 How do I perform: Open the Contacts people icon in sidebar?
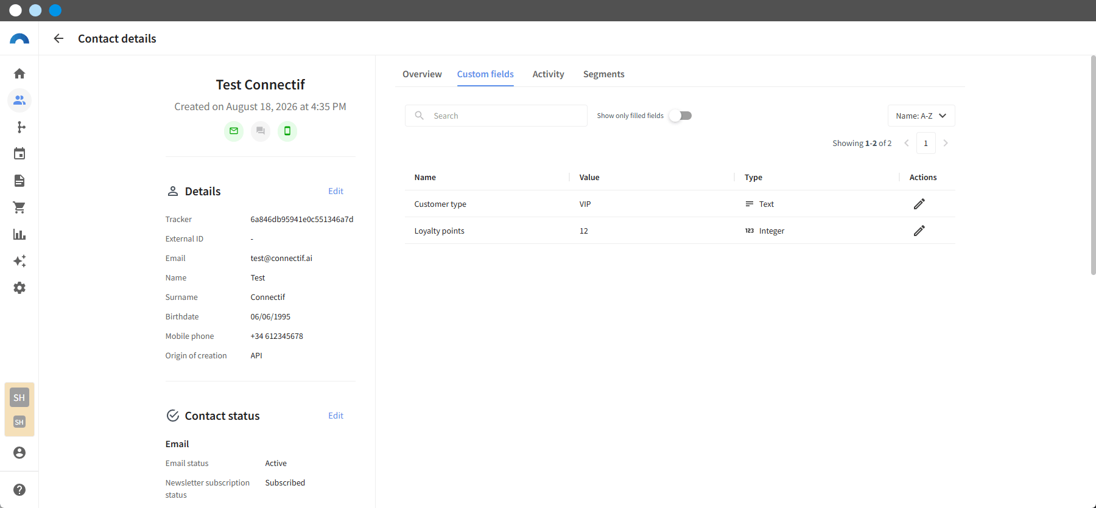coord(19,100)
